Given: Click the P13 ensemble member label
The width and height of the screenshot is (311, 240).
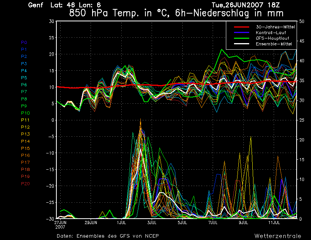Looking at the screenshot, I should [x=25, y=134].
